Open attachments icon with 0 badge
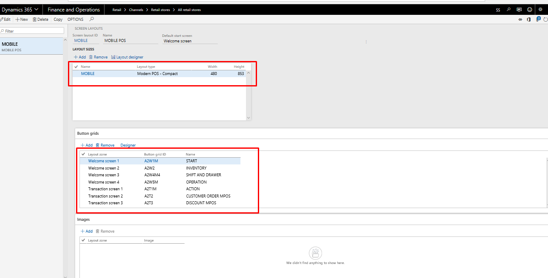 point(538,19)
